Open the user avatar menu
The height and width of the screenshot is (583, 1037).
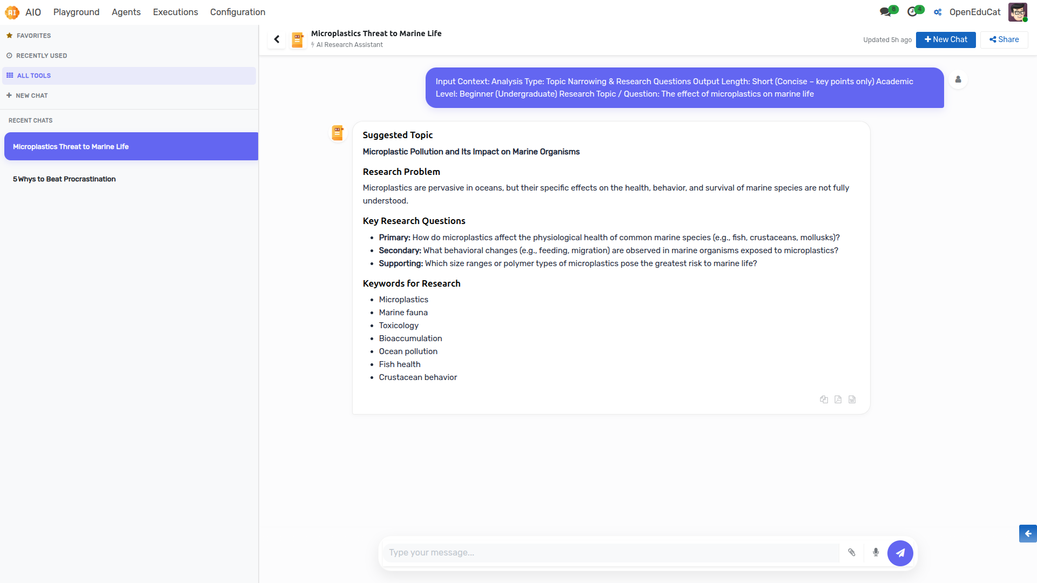pos(1018,12)
